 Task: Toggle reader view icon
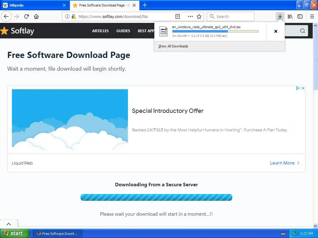tap(177, 16)
